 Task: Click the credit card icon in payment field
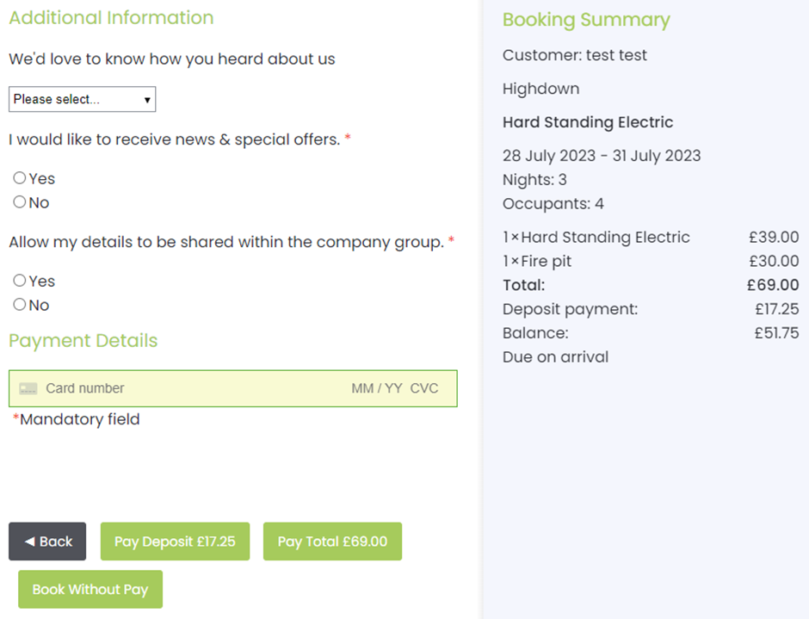[x=28, y=389]
